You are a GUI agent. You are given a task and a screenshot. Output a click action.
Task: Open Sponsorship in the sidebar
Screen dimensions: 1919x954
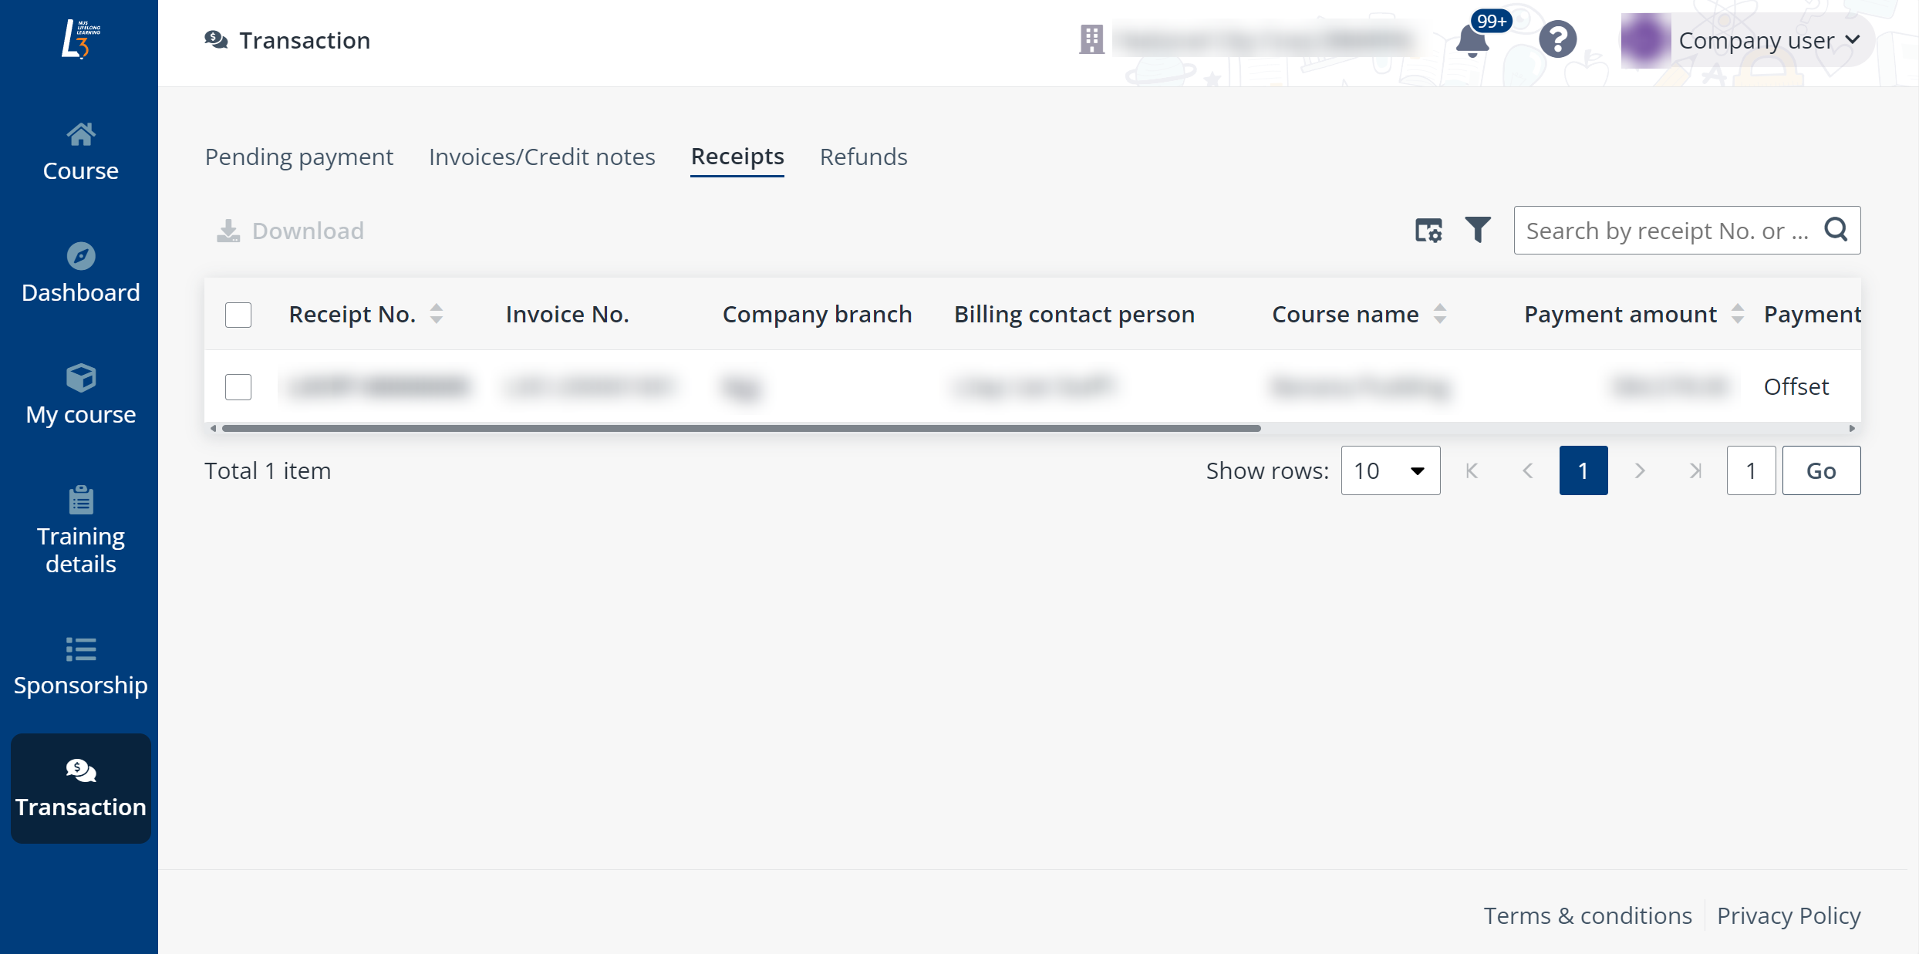point(80,667)
